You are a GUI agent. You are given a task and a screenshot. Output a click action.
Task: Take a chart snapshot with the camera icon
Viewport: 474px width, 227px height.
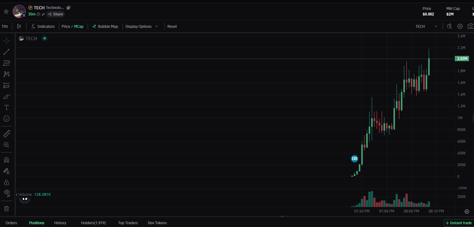click(470, 26)
